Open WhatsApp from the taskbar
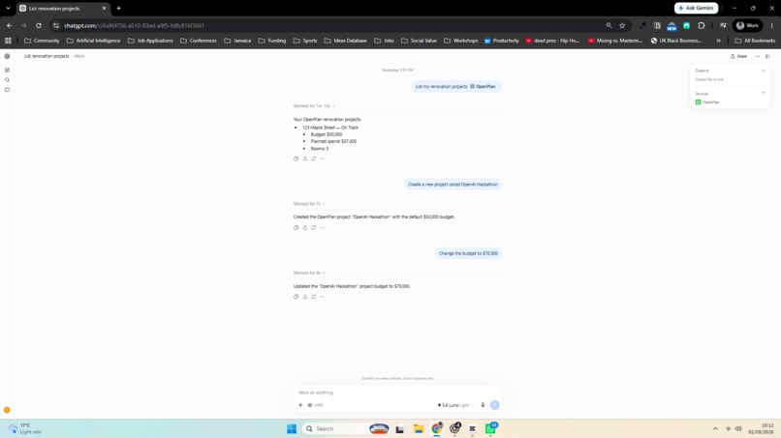Viewport: 781px width, 438px height. tap(491, 428)
